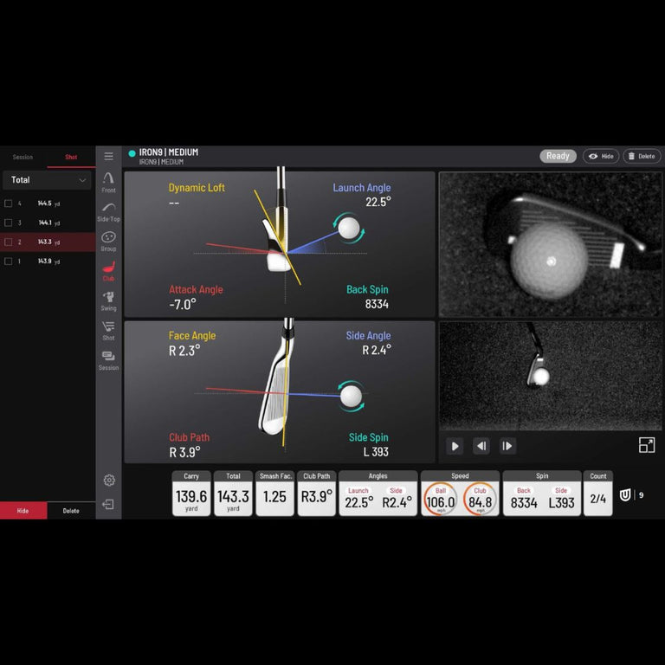Viewport: 665px width, 665px height.
Task: Click the exit/logout icon
Action: click(108, 504)
